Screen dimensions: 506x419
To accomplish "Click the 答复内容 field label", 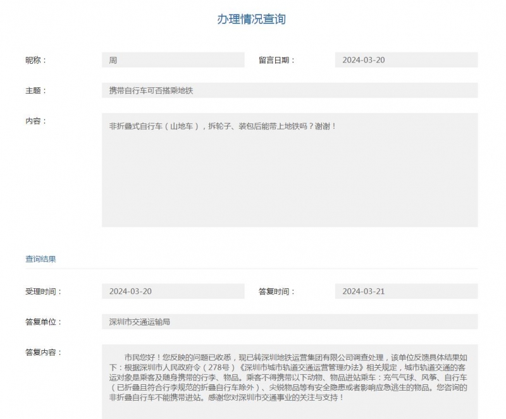I will pos(41,351).
